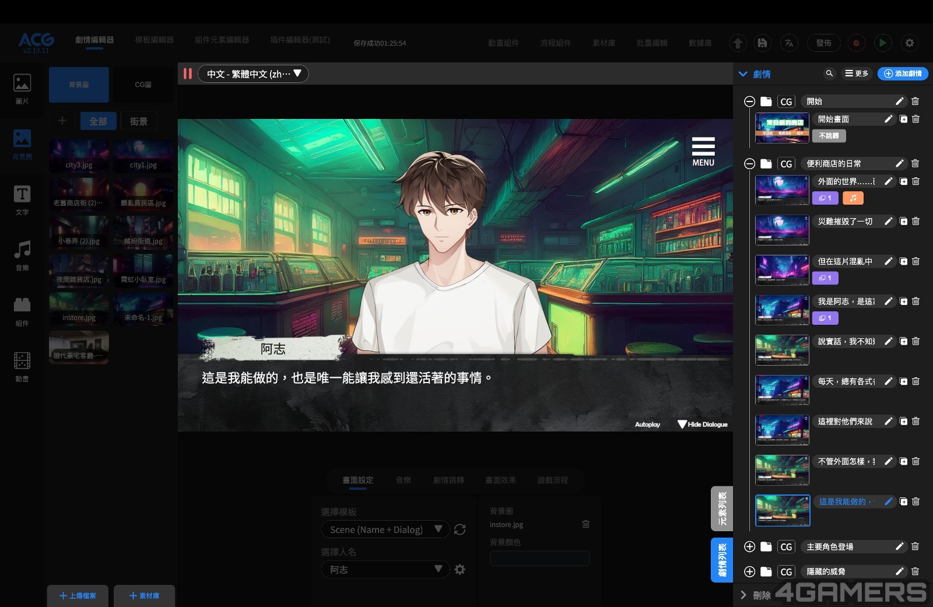Screen dimensions: 933x607
Task: Click the 發佈 publish button
Action: pyautogui.click(x=824, y=43)
